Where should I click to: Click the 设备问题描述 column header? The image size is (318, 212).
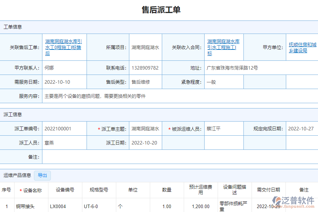click(x=234, y=190)
